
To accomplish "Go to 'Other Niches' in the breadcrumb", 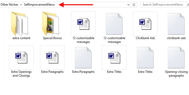I will pos(9,5).
